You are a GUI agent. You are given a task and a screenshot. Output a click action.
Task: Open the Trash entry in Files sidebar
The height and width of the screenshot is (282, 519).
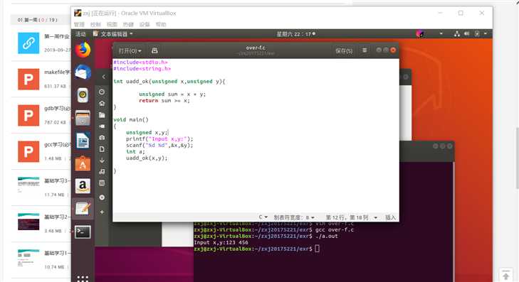[x=102, y=183]
